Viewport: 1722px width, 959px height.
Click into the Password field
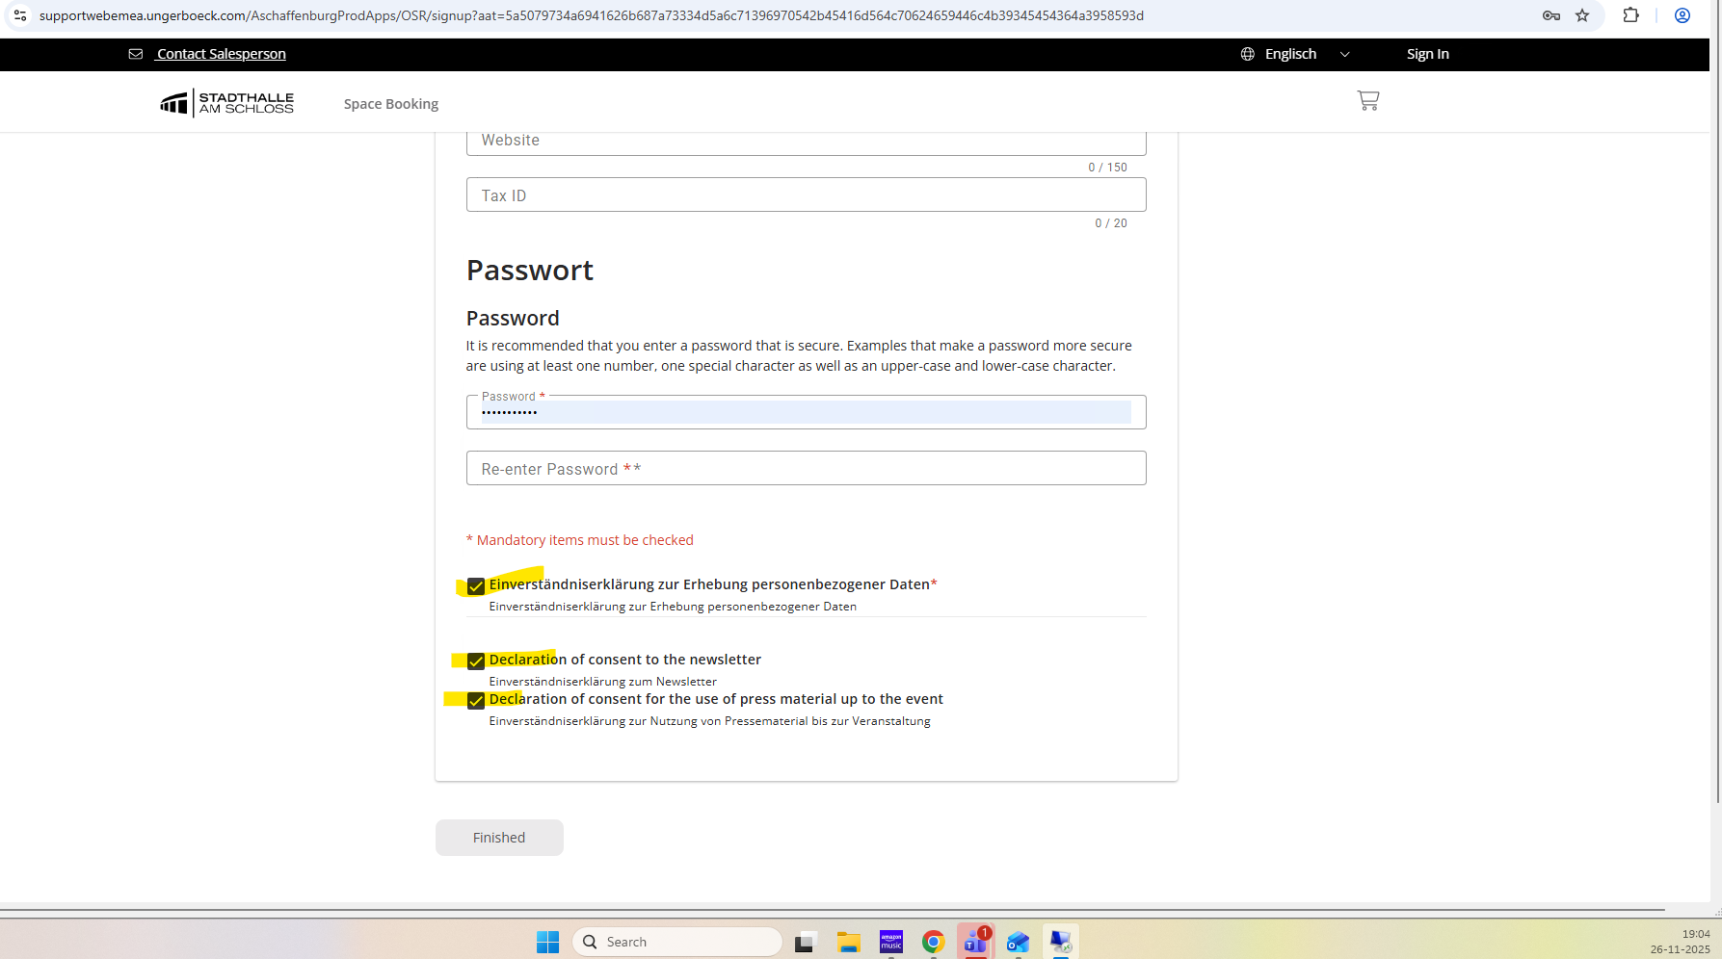pos(807,412)
